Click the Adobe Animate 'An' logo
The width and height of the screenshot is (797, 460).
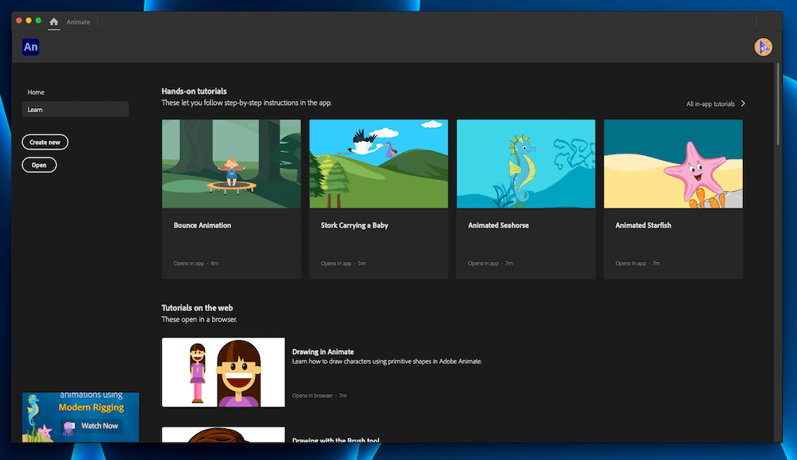[30, 47]
